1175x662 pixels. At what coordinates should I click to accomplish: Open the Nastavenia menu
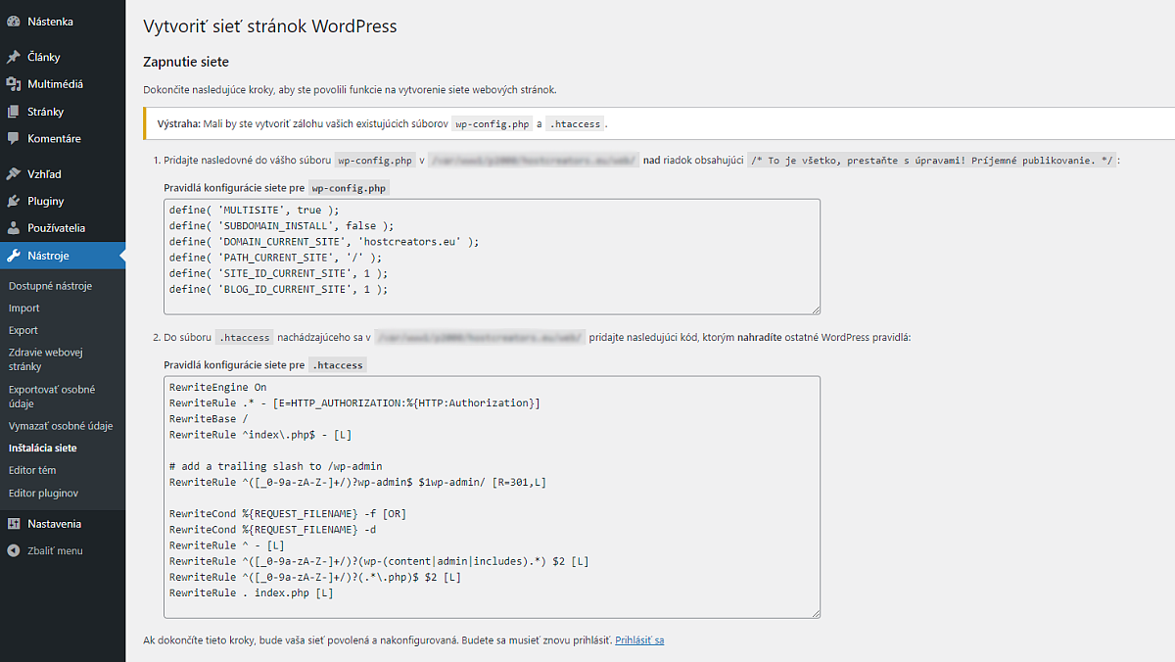(63, 524)
